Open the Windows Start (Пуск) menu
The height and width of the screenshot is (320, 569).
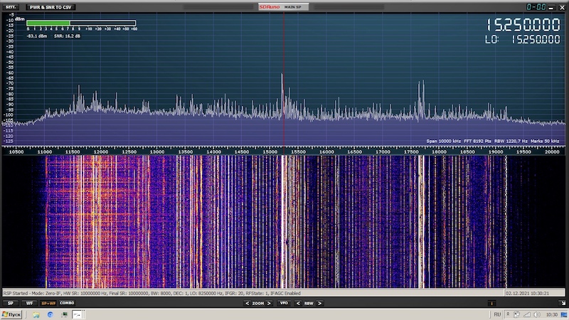click(11, 314)
